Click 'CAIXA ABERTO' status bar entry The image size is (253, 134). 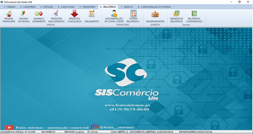point(142,132)
